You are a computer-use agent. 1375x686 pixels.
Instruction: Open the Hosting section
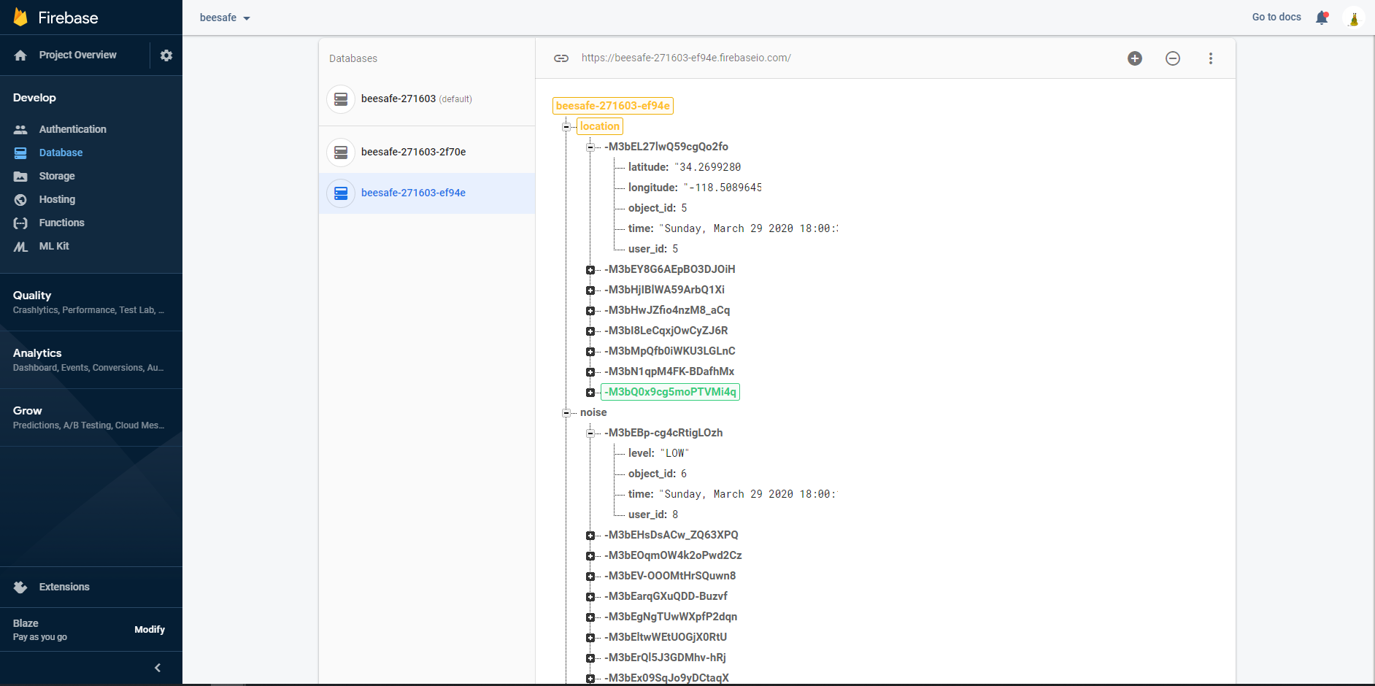pos(57,199)
